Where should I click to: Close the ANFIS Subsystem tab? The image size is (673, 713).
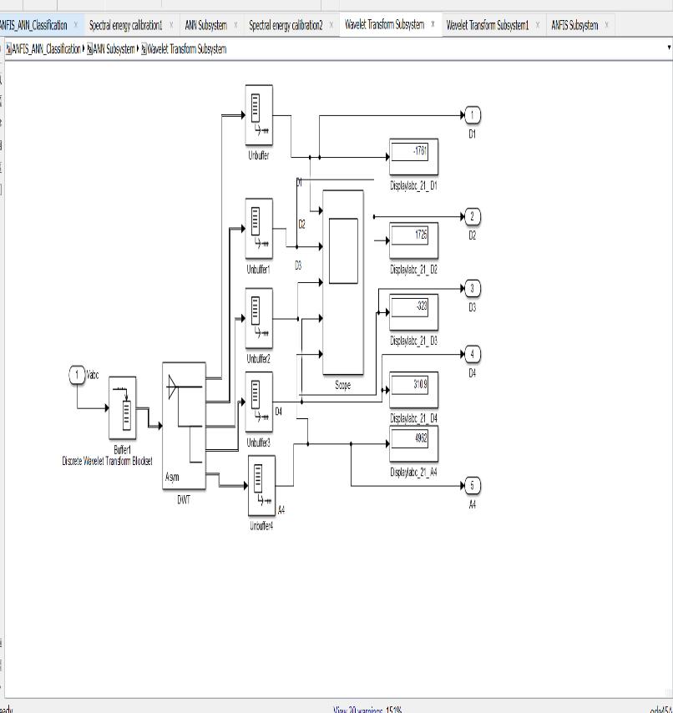(606, 25)
